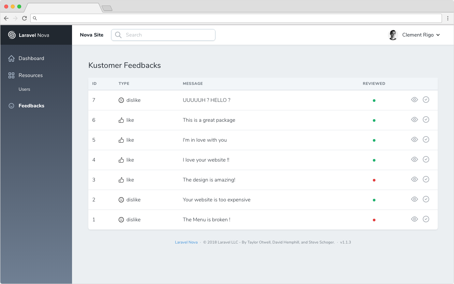
Task: Open the browser three-dot menu
Action: tap(448, 18)
